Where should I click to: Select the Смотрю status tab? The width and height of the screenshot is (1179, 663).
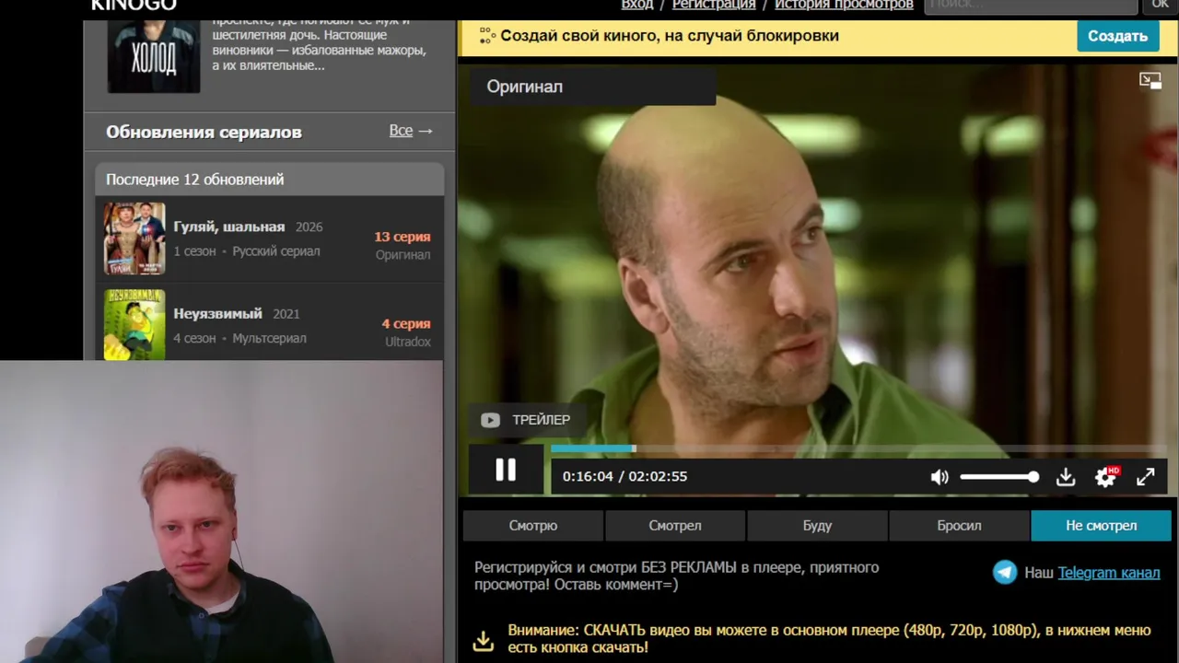click(533, 526)
